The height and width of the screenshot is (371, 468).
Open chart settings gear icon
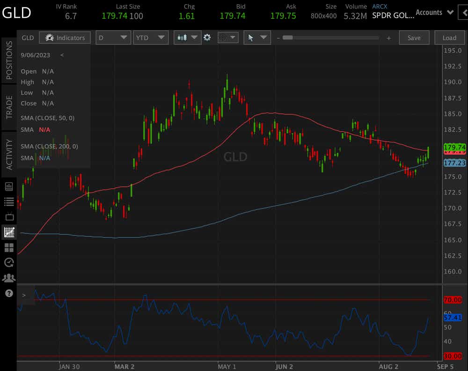tap(207, 37)
